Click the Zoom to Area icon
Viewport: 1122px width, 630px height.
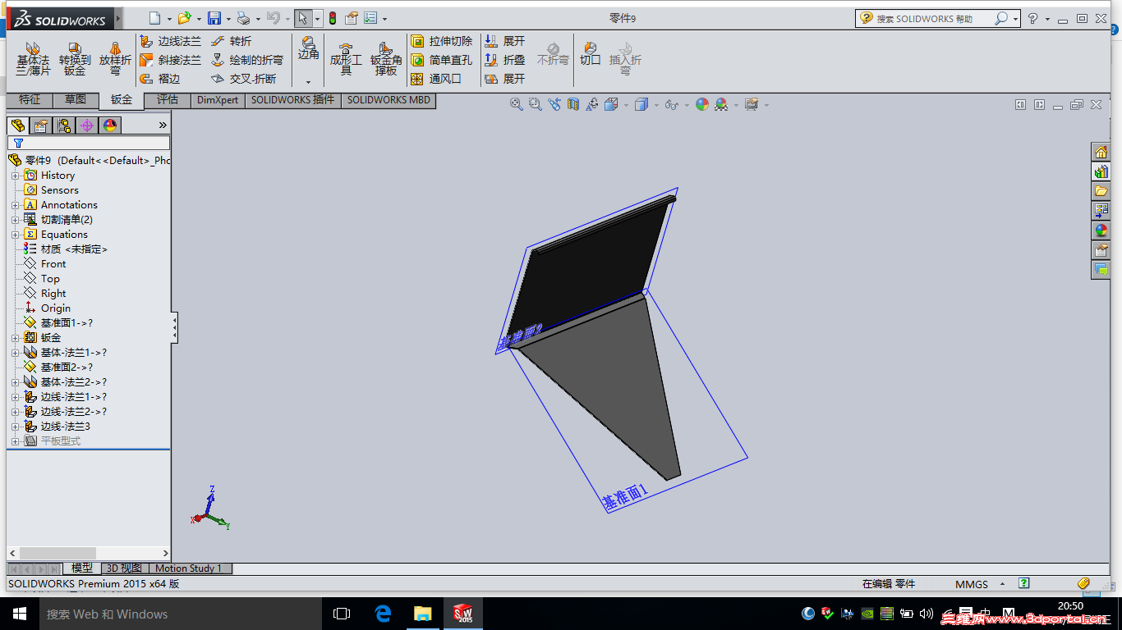pyautogui.click(x=535, y=104)
